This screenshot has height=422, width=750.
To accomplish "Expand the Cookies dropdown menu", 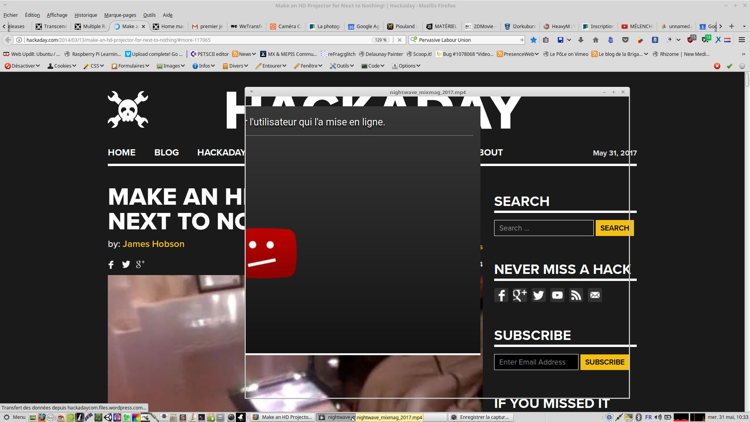I will (62, 66).
